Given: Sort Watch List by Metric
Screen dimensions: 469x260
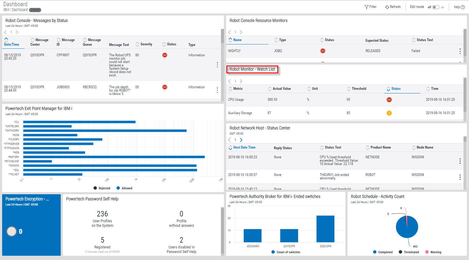Looking at the screenshot, I should [236, 89].
